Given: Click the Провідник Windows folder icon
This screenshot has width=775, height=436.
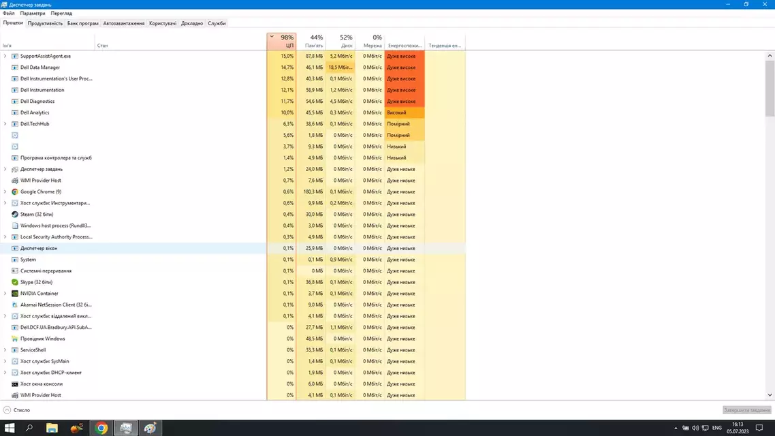Looking at the screenshot, I should click(x=15, y=339).
